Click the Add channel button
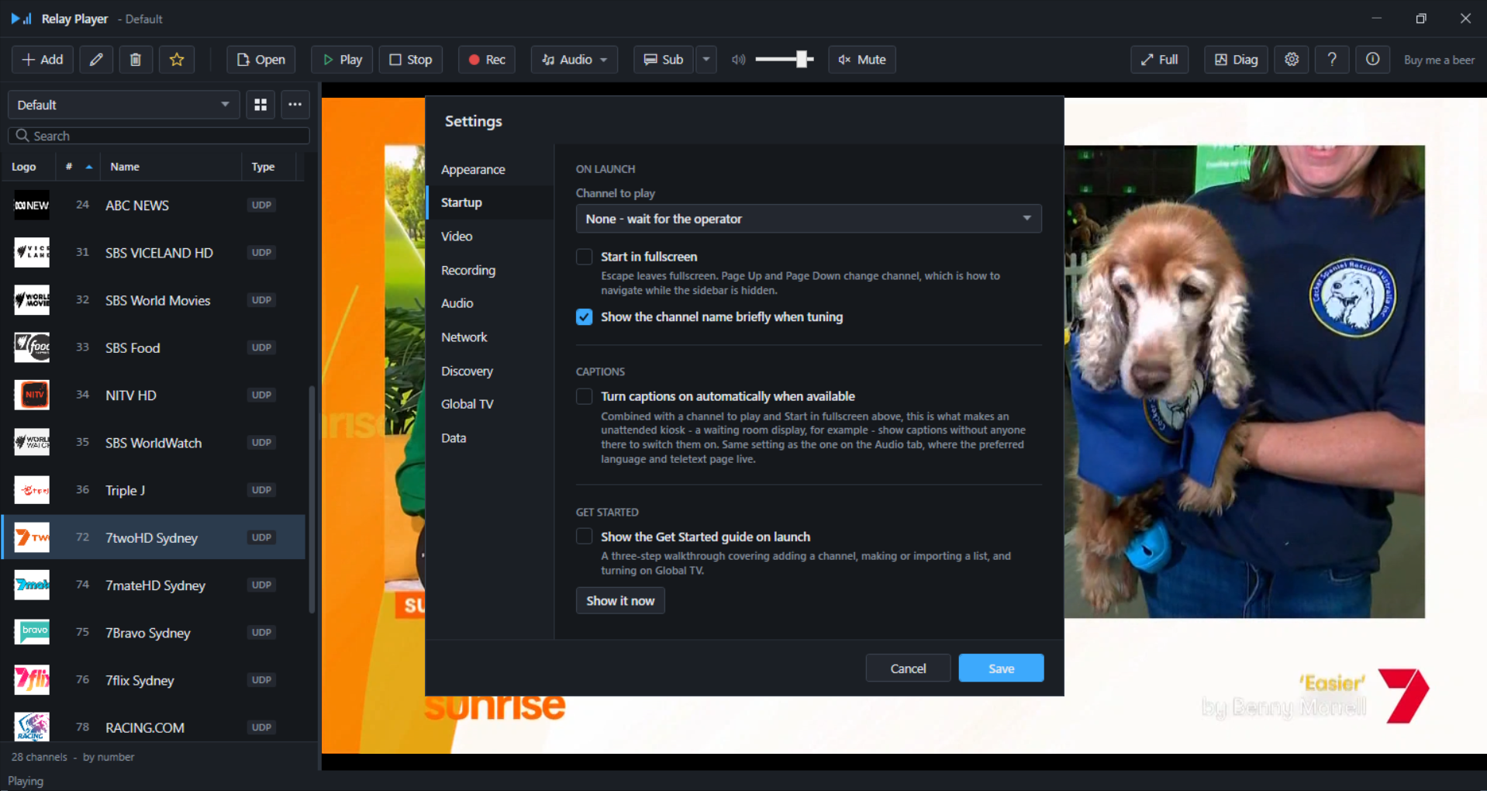This screenshot has height=791, width=1487. tap(43, 60)
